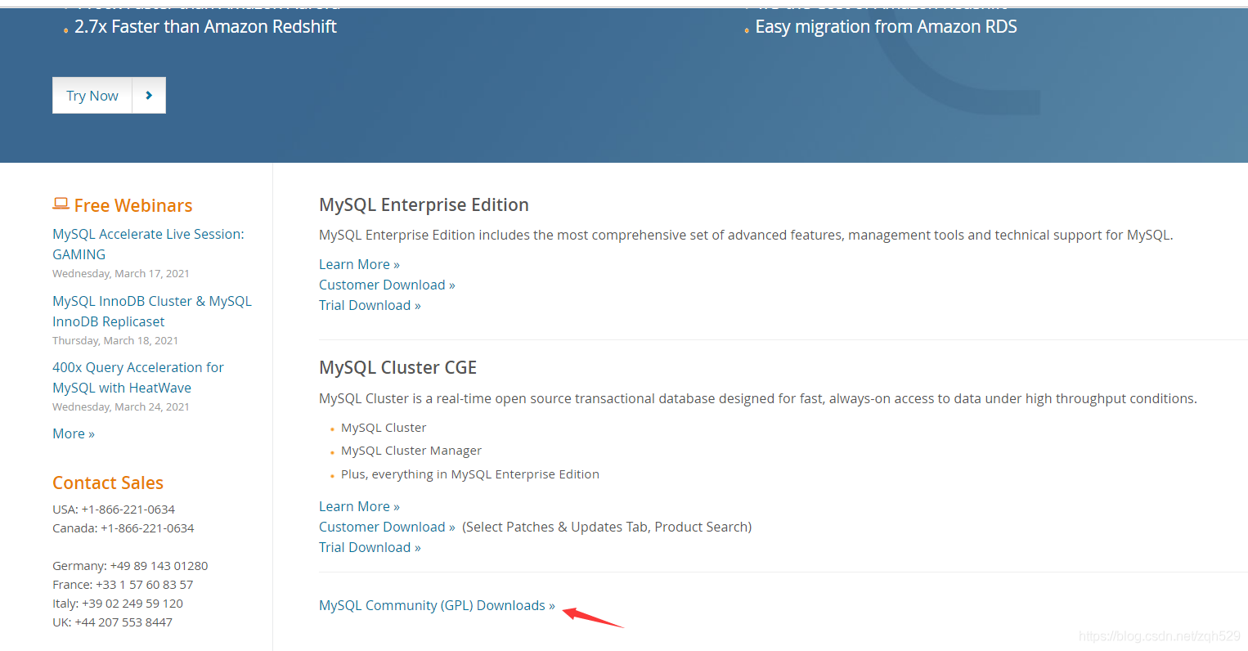Click More » under Free Webinars

tap(74, 433)
